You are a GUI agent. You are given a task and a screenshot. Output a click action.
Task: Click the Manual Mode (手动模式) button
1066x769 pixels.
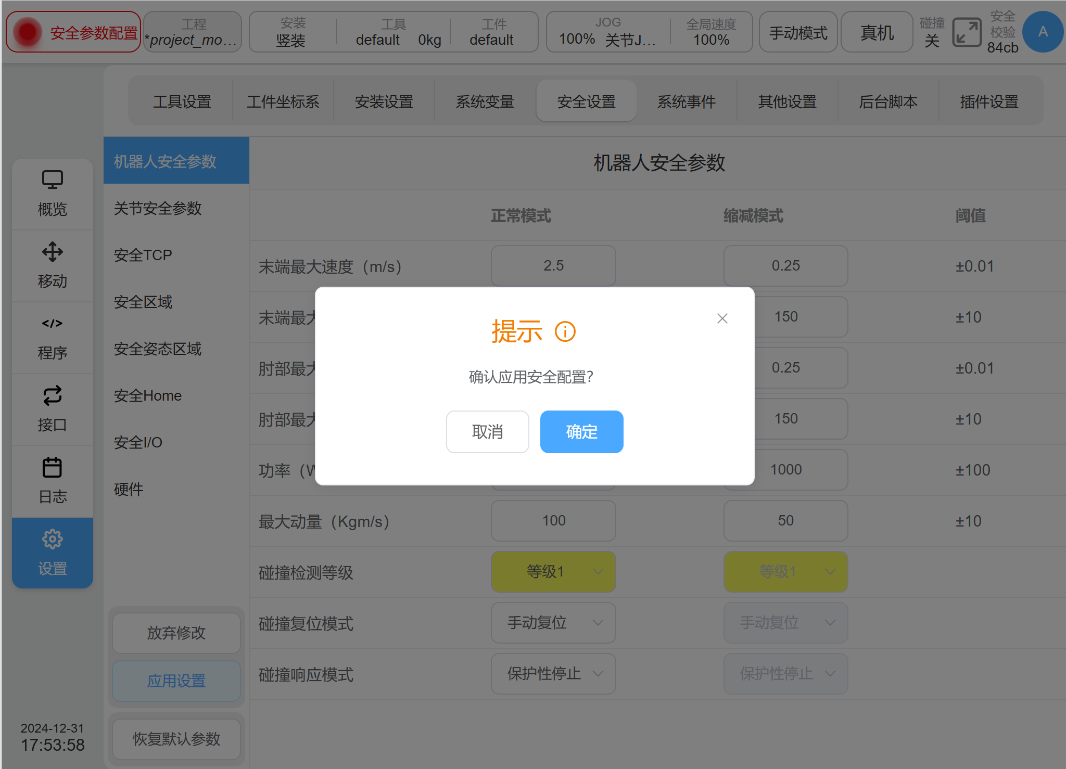pyautogui.click(x=798, y=32)
